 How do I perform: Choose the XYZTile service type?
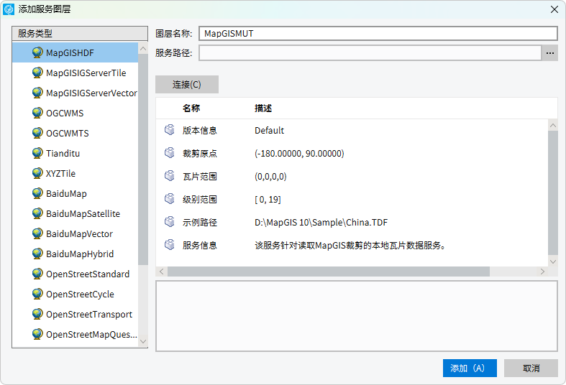[75, 173]
